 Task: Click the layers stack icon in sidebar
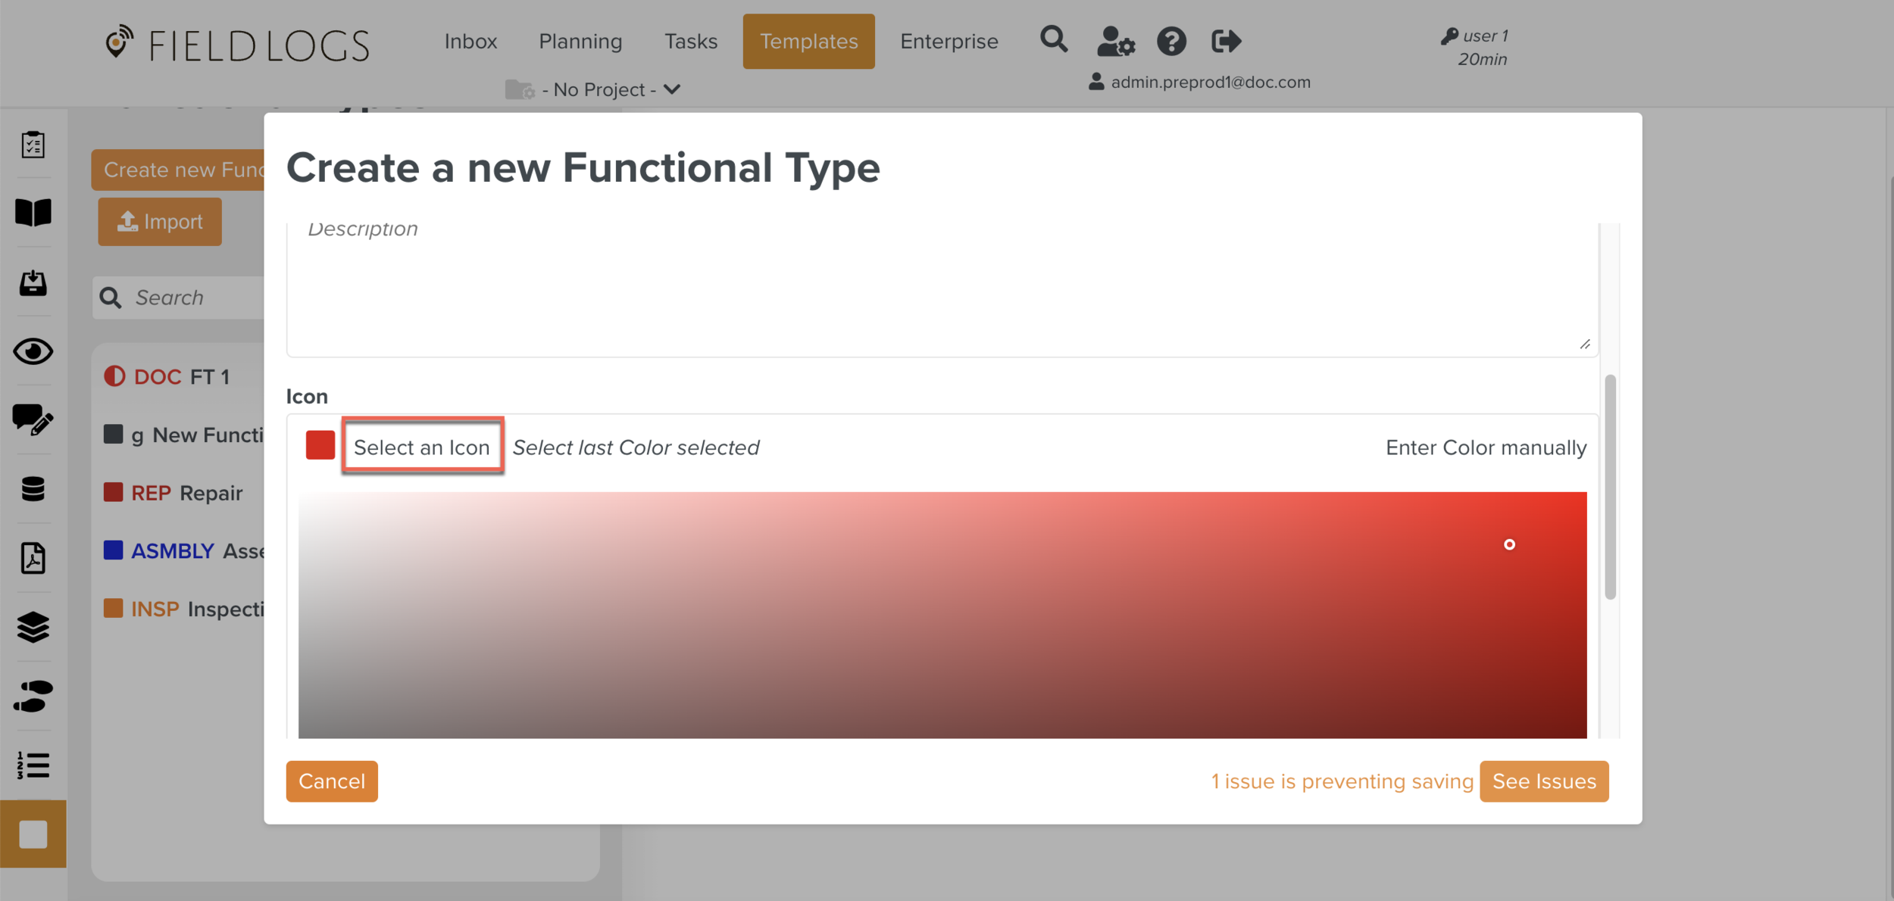pos(33,627)
